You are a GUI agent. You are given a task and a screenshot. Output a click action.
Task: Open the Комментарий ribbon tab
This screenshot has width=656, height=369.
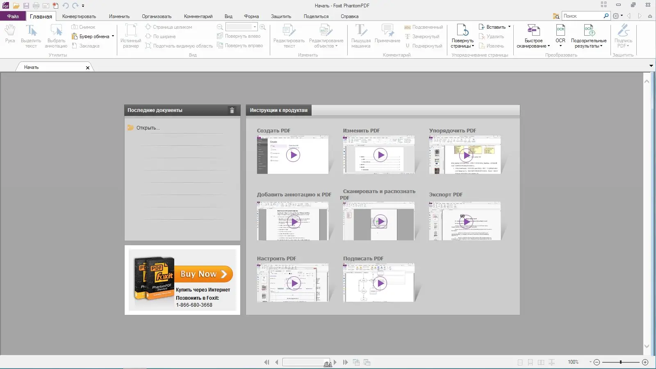(x=198, y=16)
